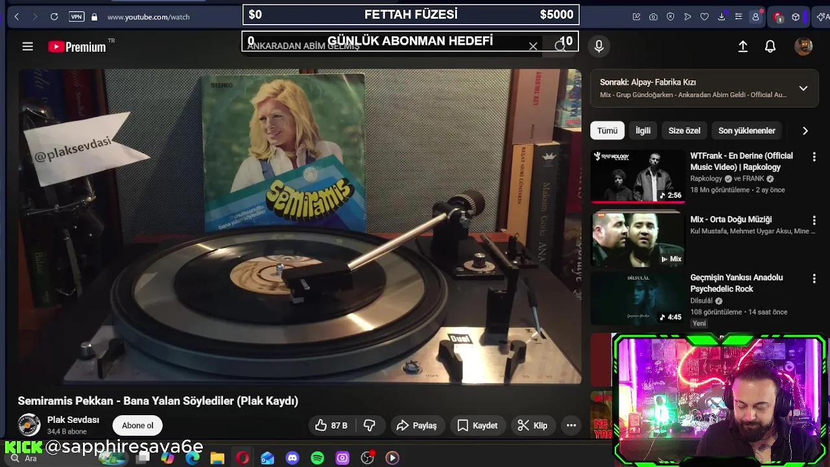Open the options menu for the WTFrank video
The image size is (830, 467).
814,157
